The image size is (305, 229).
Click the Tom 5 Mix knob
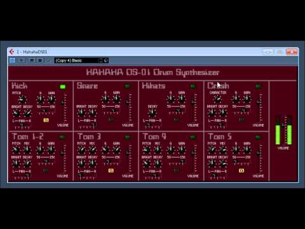[x=223, y=150]
